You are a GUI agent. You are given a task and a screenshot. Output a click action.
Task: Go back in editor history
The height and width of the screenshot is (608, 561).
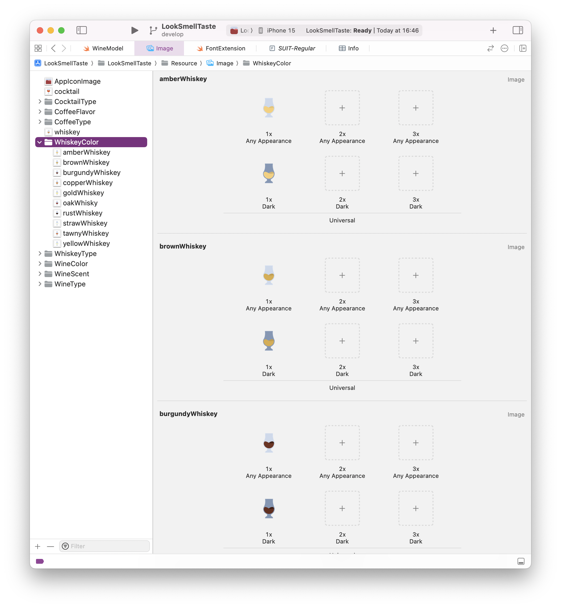(54, 48)
